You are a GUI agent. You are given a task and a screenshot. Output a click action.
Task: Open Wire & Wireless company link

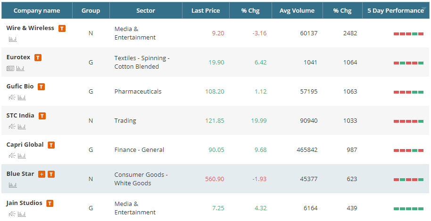pyautogui.click(x=30, y=28)
